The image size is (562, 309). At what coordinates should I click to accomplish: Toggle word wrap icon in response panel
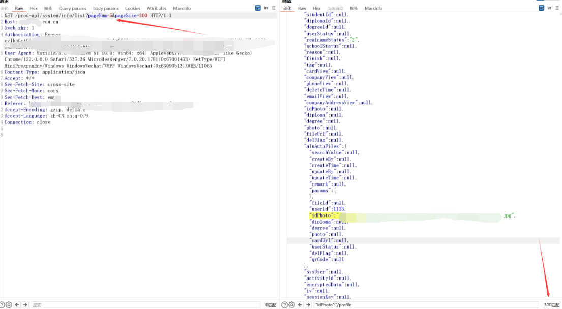click(x=541, y=8)
